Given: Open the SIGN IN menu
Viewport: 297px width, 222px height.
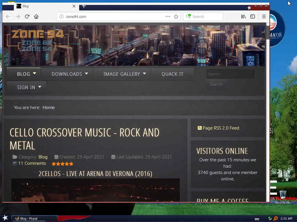Looking at the screenshot, I should [26, 87].
